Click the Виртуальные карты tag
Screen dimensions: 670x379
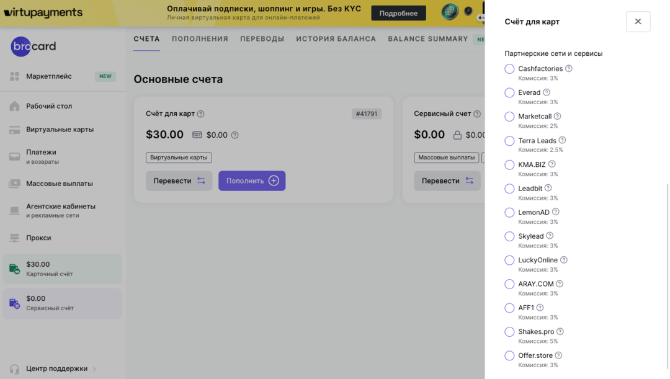coord(179,157)
